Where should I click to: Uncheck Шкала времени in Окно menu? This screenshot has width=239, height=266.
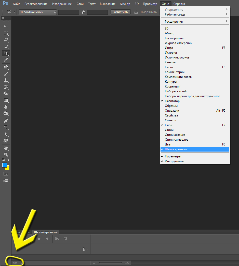[x=195, y=149]
